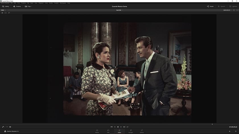The height and width of the screenshot is (134, 239).
Task: Open the Nodes menu
Action: pos(51,3)
